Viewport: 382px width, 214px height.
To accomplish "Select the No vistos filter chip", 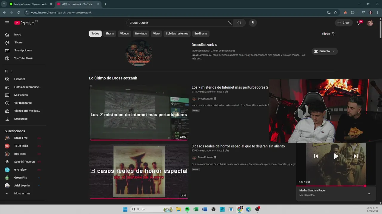I will 141,34.
